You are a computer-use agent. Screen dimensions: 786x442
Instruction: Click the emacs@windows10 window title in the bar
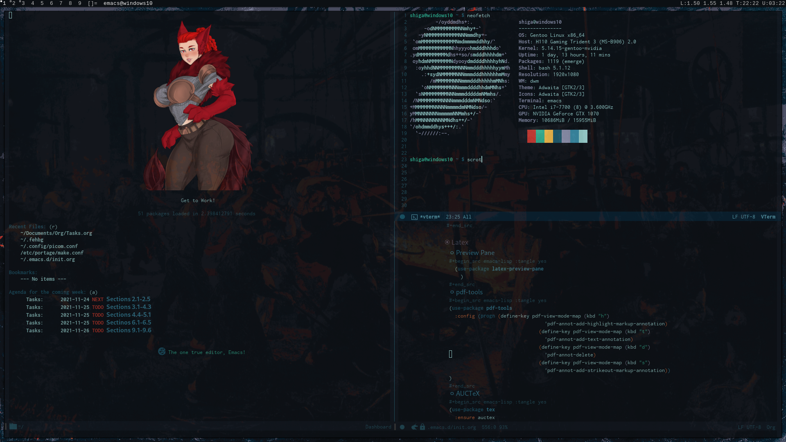tap(128, 3)
